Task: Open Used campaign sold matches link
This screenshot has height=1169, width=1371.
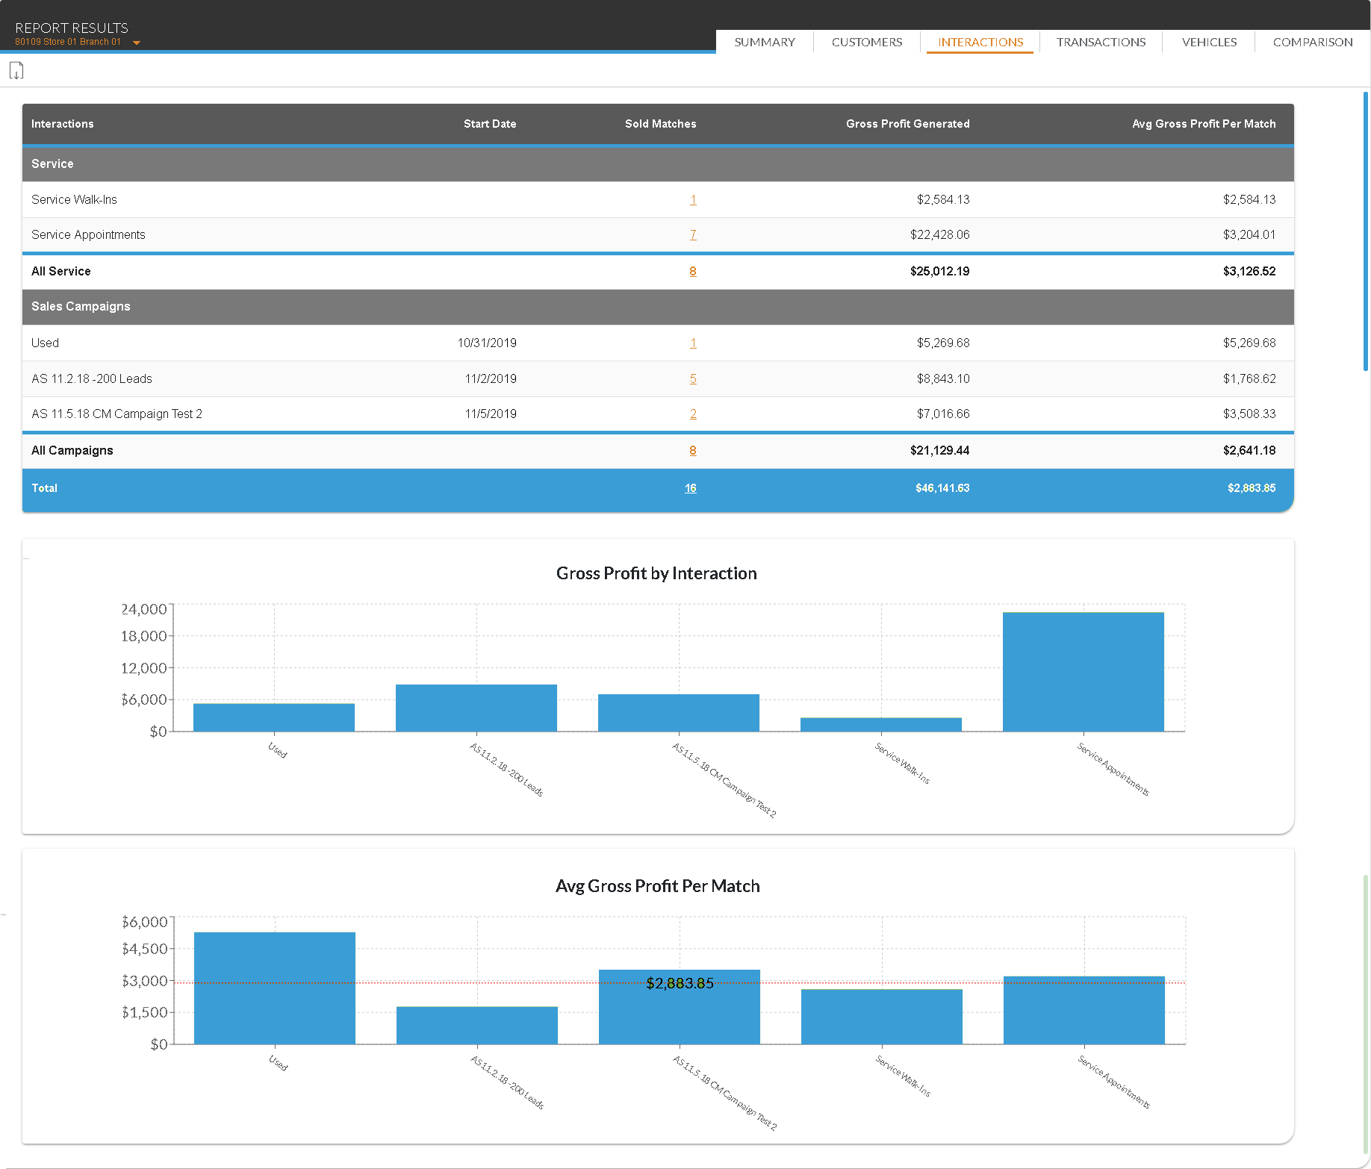Action: [x=693, y=343]
